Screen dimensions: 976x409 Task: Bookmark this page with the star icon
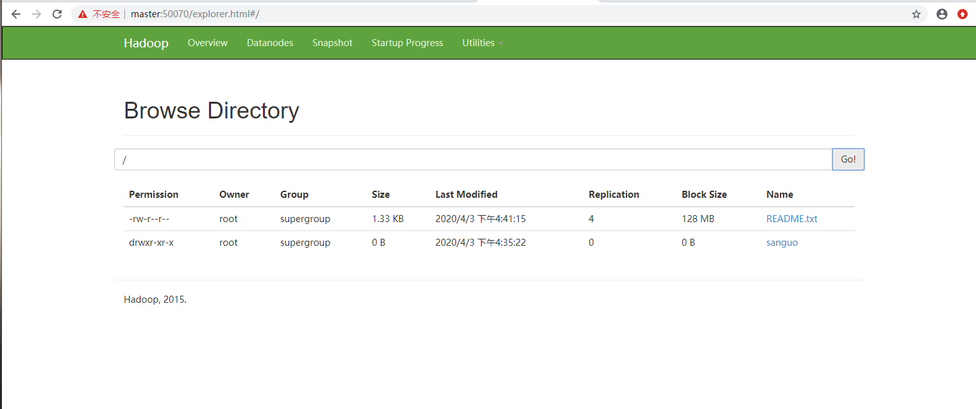pos(916,14)
